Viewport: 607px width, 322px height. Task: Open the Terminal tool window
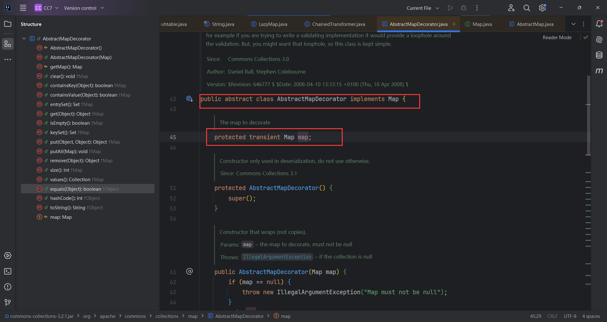(x=8, y=271)
